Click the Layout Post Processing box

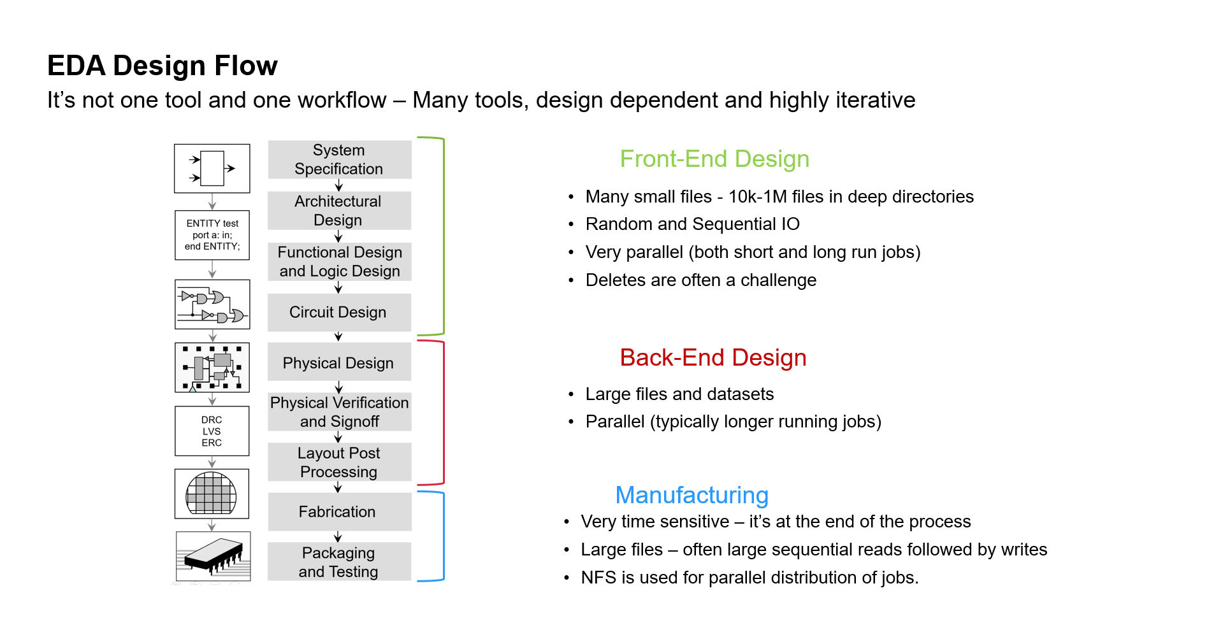[x=339, y=462]
